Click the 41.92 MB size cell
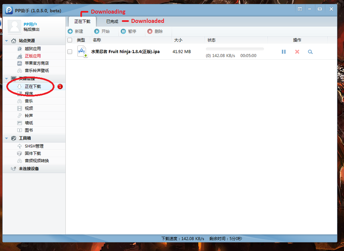This screenshot has height=251, width=344. [181, 51]
